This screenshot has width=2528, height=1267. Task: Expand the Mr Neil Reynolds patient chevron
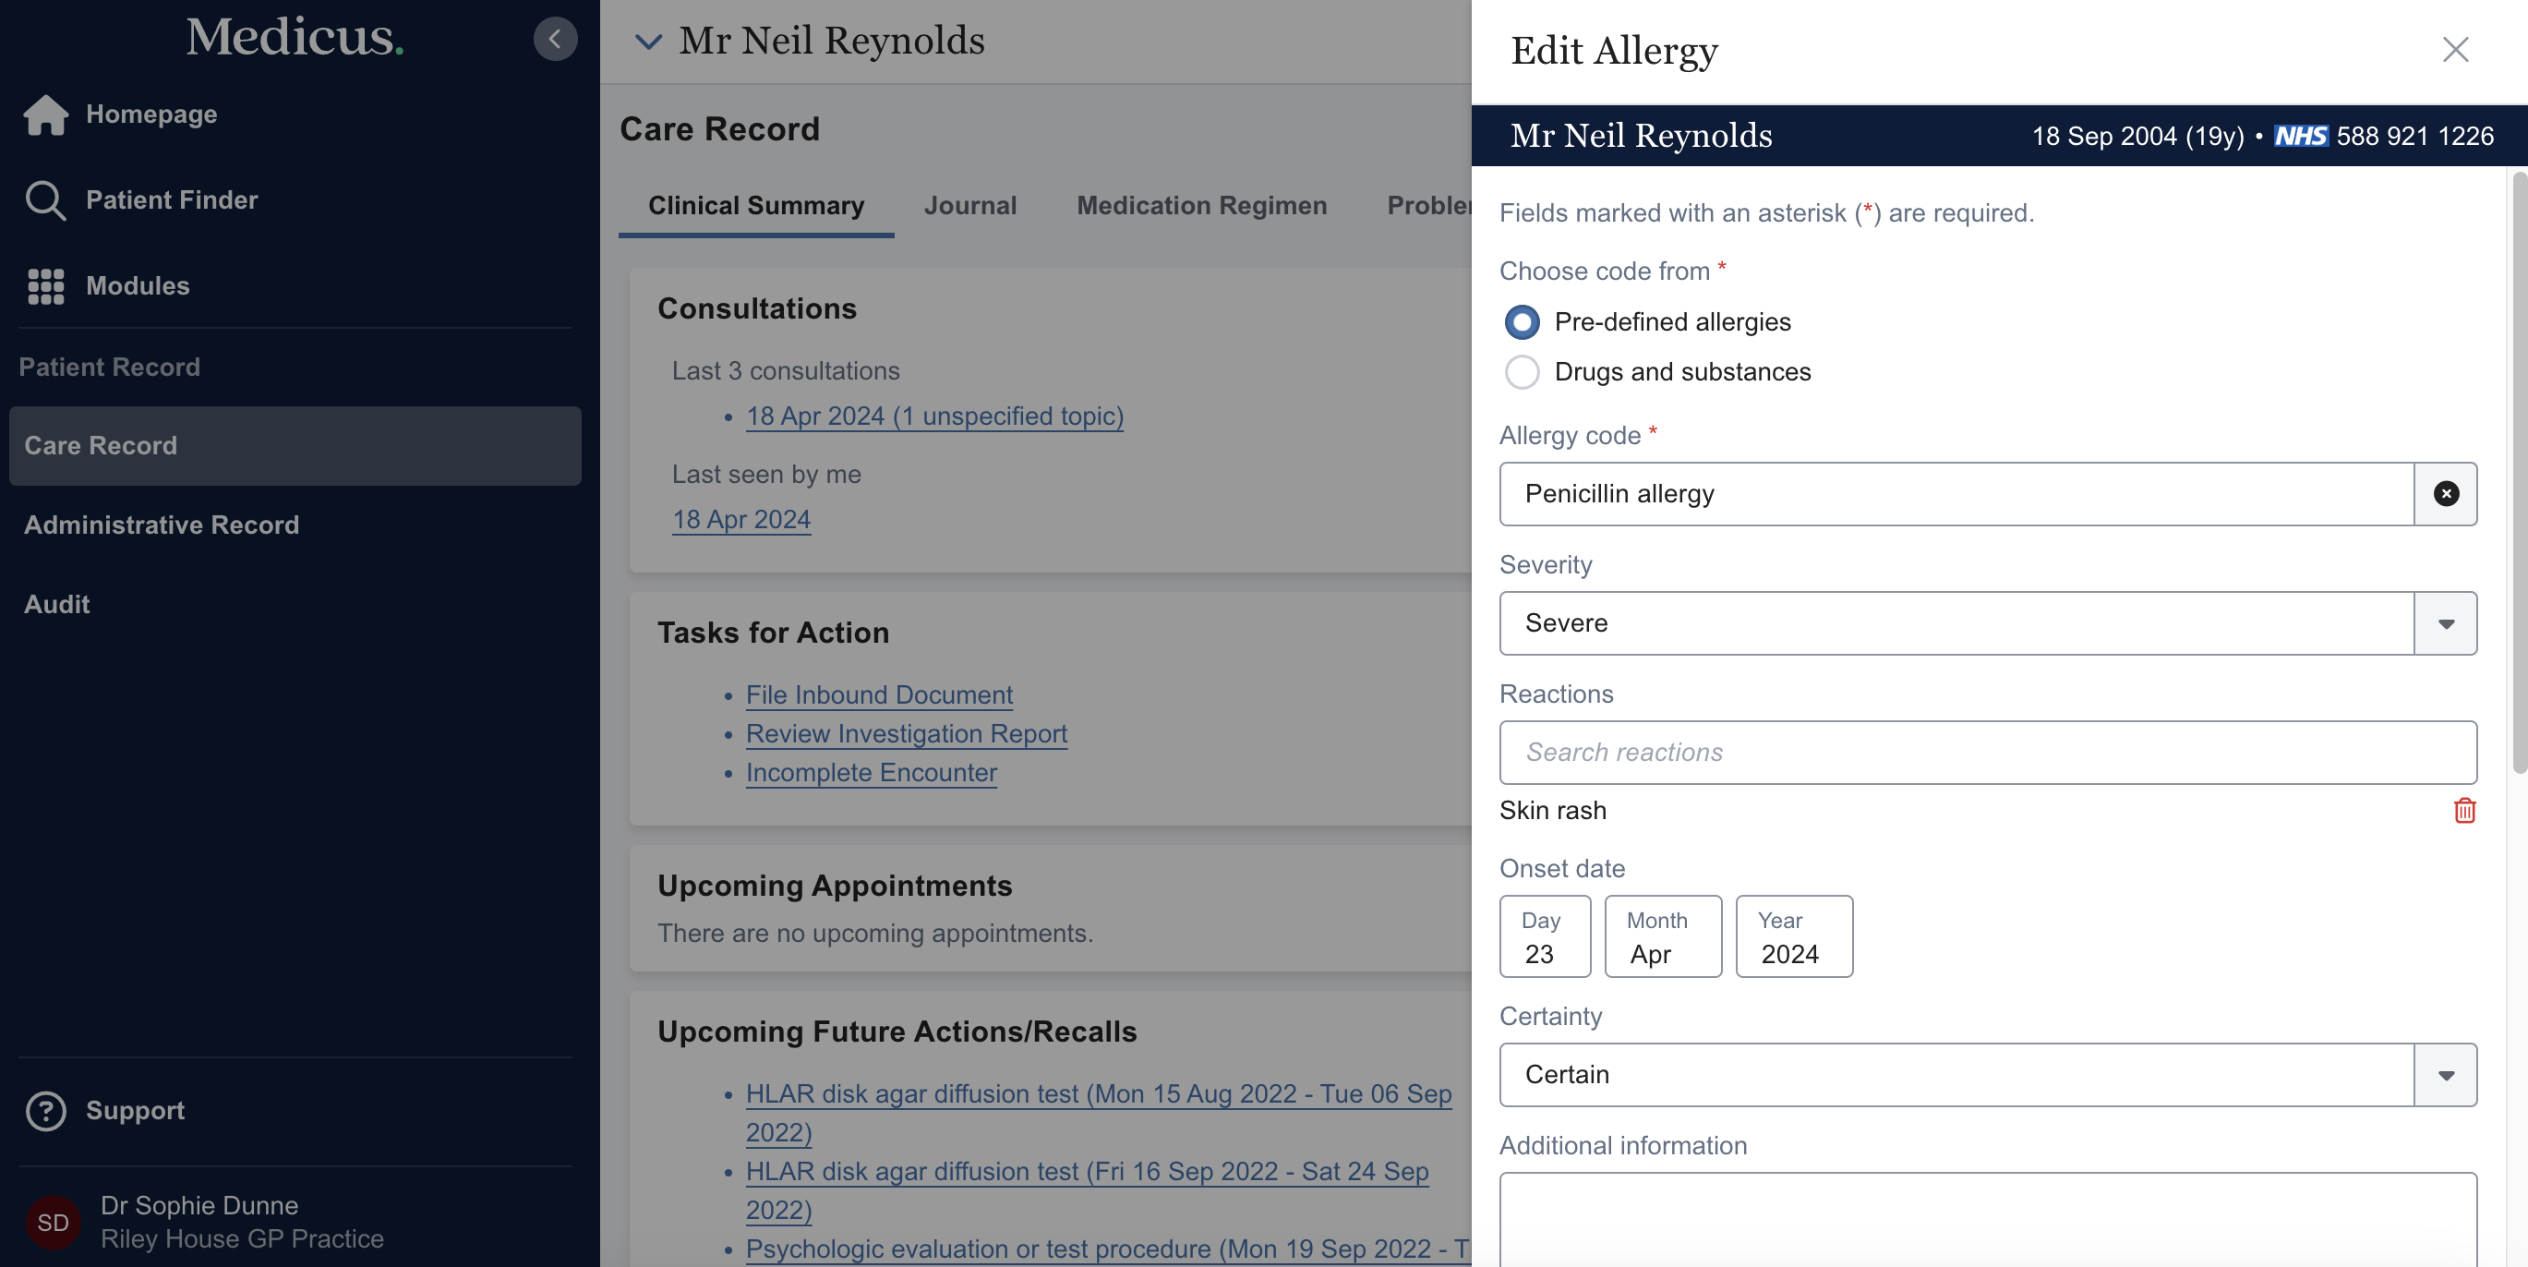[648, 42]
